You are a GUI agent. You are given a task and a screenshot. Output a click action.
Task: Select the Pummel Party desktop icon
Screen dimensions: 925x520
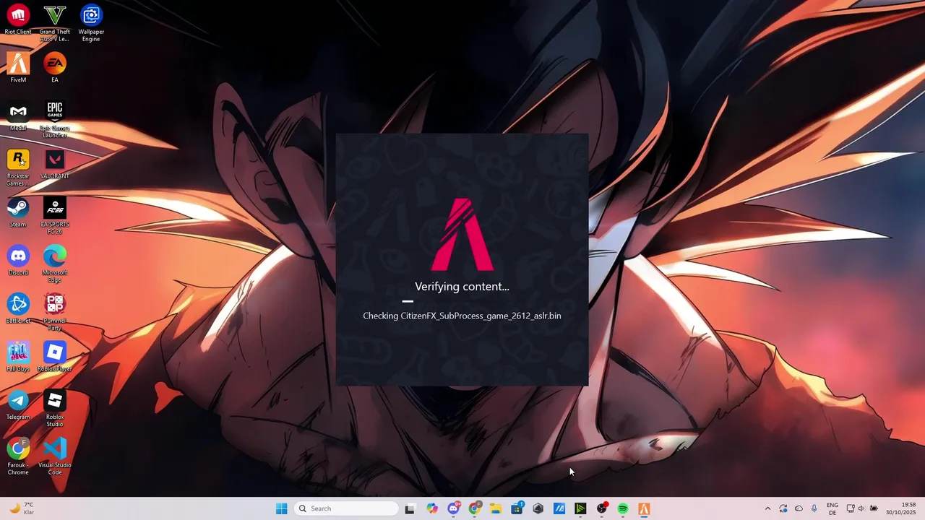coord(55,312)
